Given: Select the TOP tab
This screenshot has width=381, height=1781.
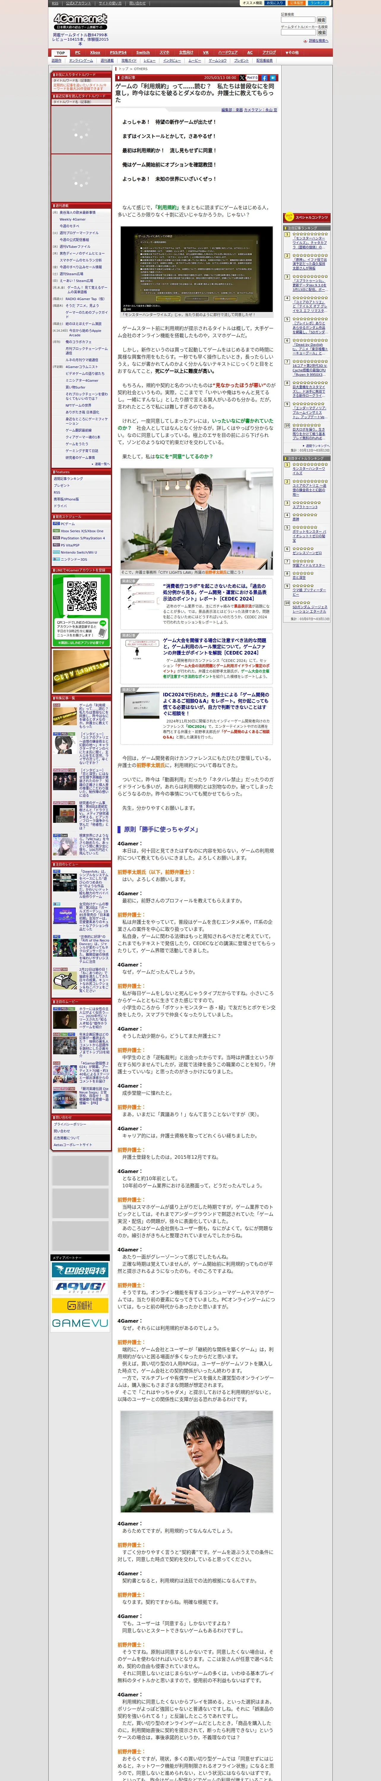Looking at the screenshot, I should pos(61,53).
